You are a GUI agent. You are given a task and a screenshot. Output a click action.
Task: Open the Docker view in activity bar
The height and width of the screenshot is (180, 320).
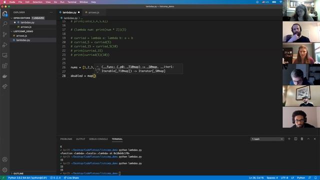4,76
